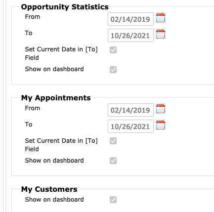Click Opportunity Statistics From date field
214x212 pixels.
130,19
